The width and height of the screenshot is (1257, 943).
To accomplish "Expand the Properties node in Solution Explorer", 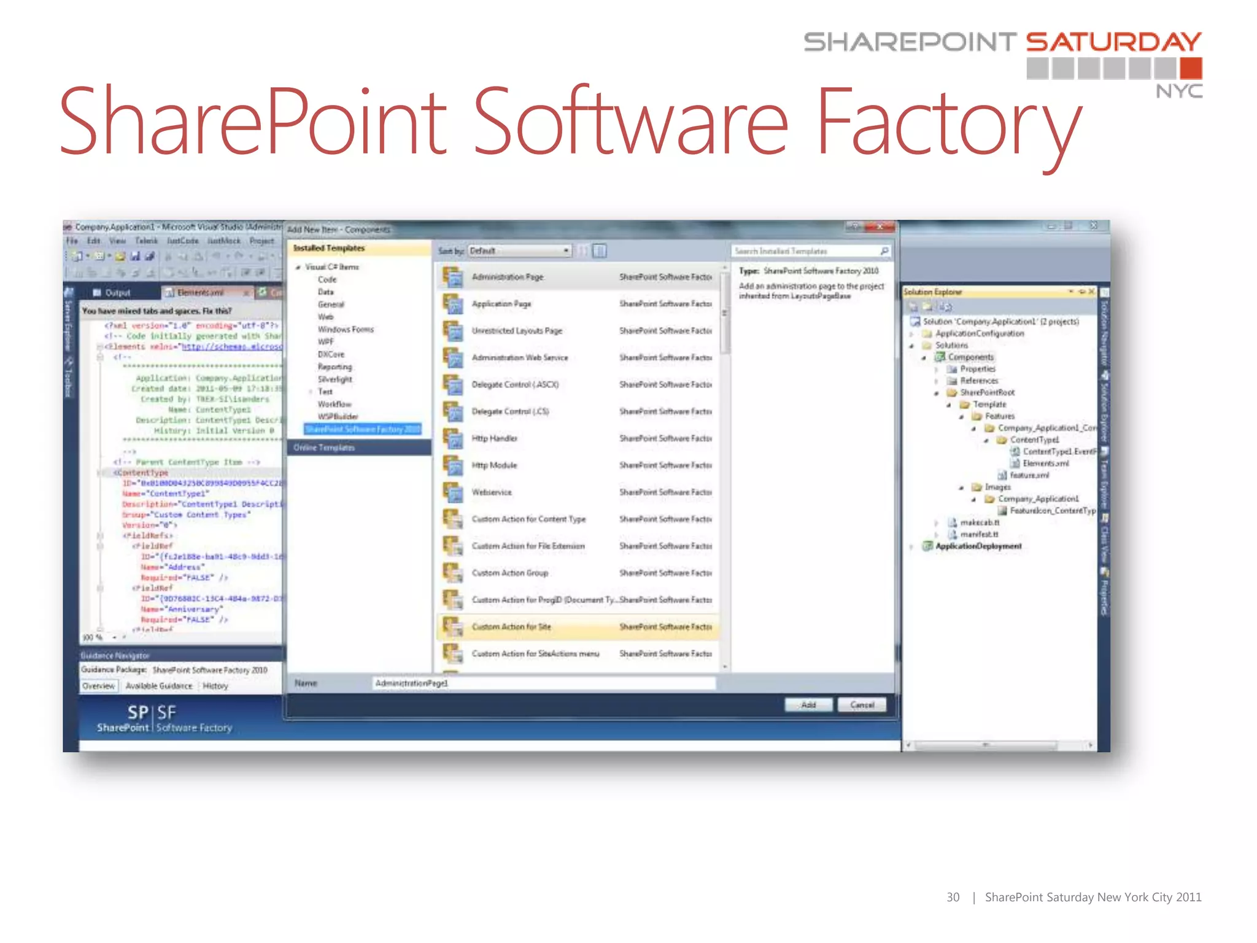I will point(937,370).
